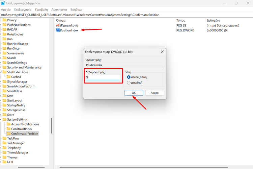253x169 pixels.
Task: Open the Επεξεργασία menu
Action: pos(23,9)
